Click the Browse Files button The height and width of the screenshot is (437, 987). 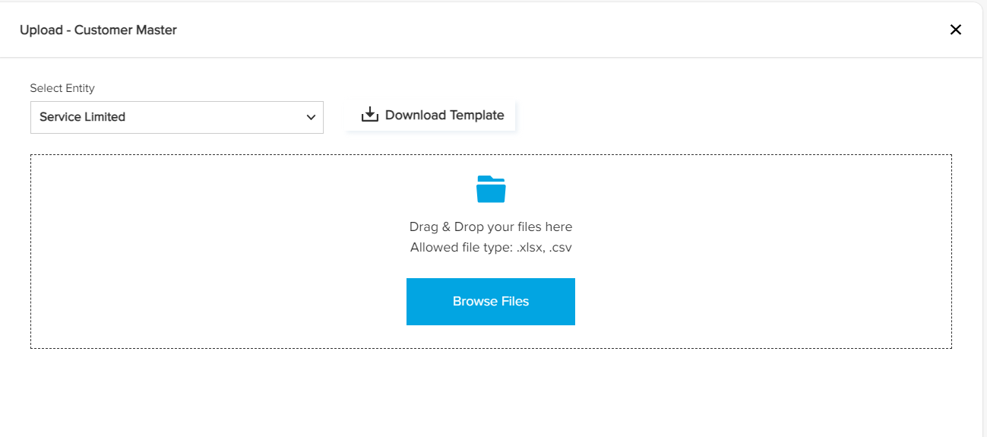click(491, 302)
